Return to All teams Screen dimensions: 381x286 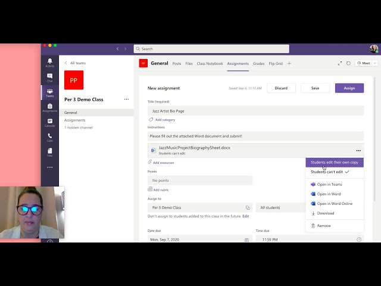(x=76, y=63)
